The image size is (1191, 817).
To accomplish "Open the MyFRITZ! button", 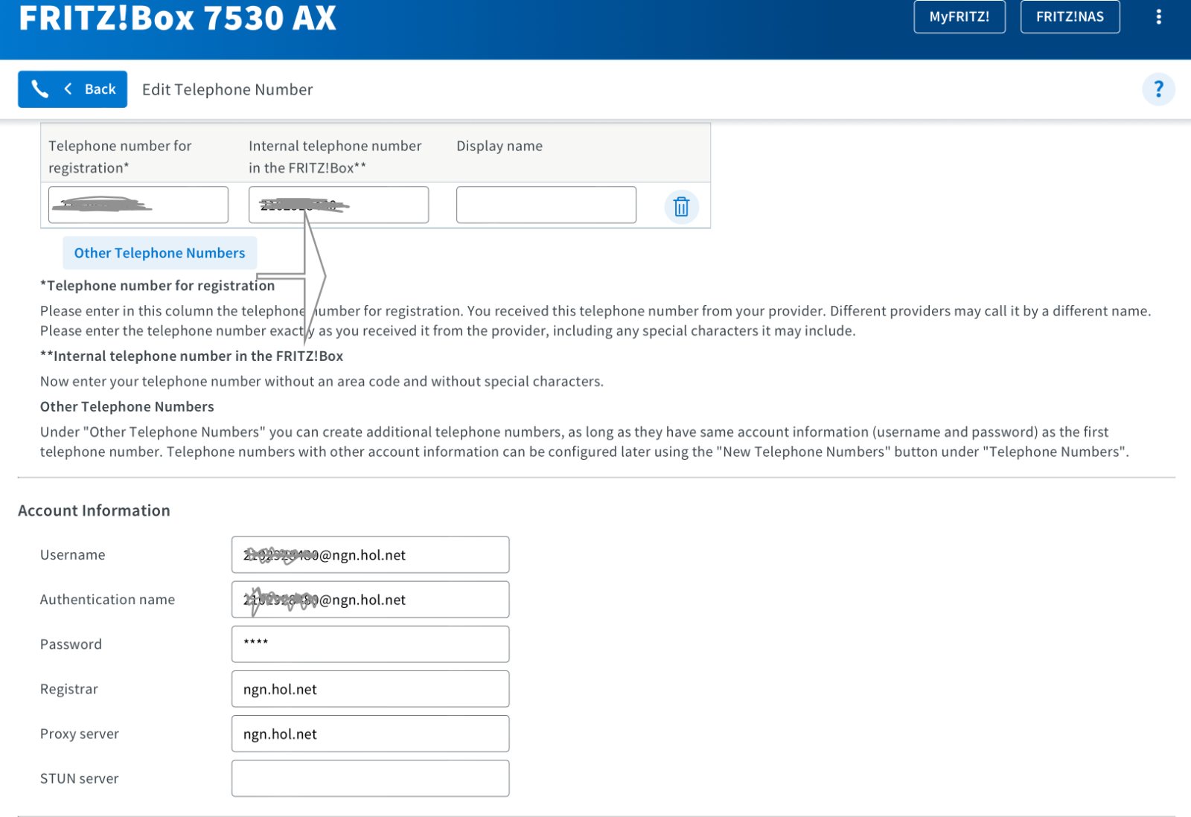I will (959, 16).
